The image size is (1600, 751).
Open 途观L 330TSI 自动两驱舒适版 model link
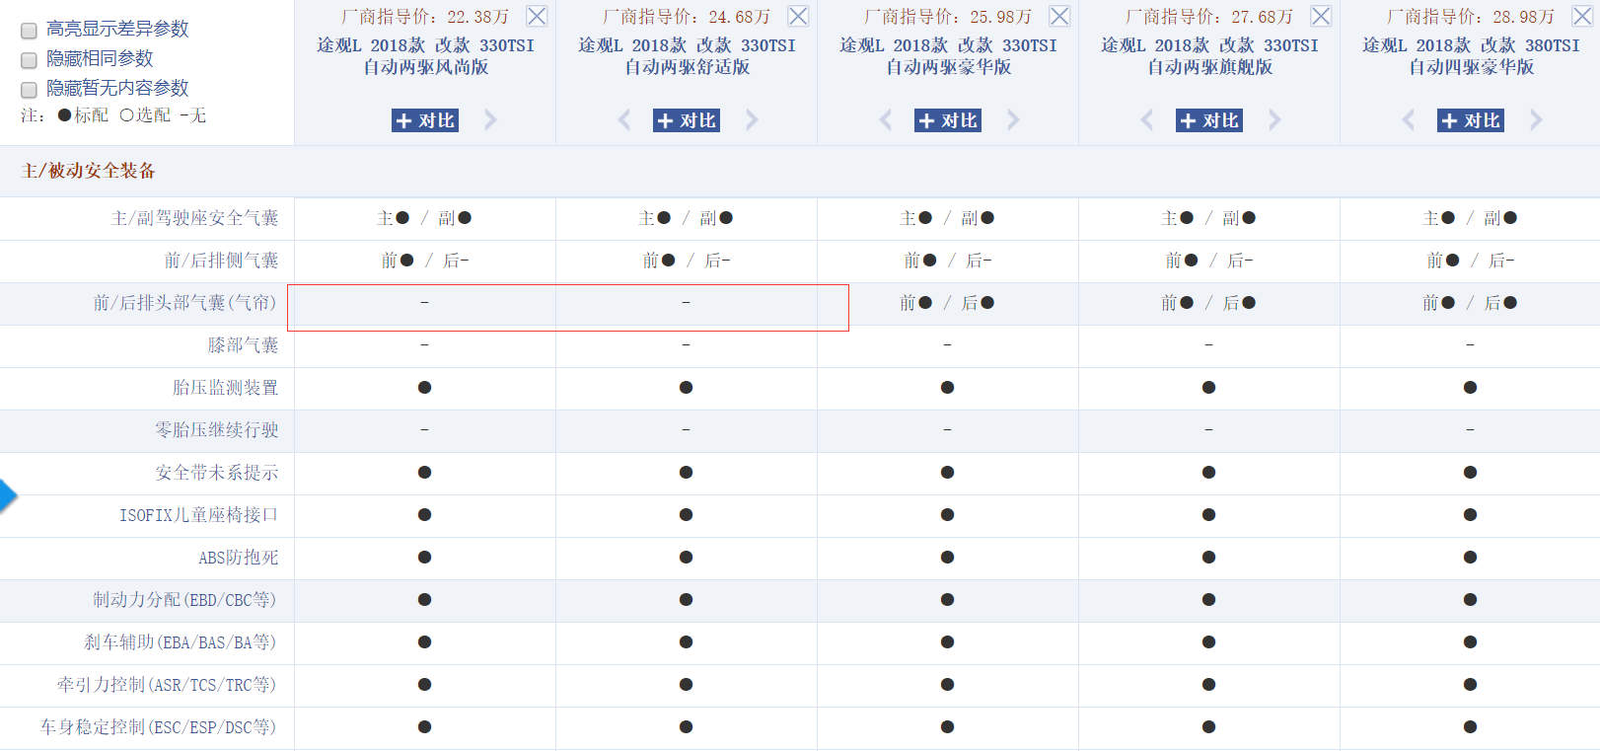tap(687, 56)
